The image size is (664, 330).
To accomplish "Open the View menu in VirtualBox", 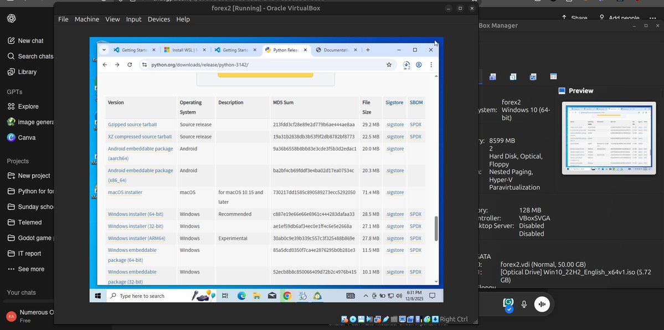I will tap(112, 19).
